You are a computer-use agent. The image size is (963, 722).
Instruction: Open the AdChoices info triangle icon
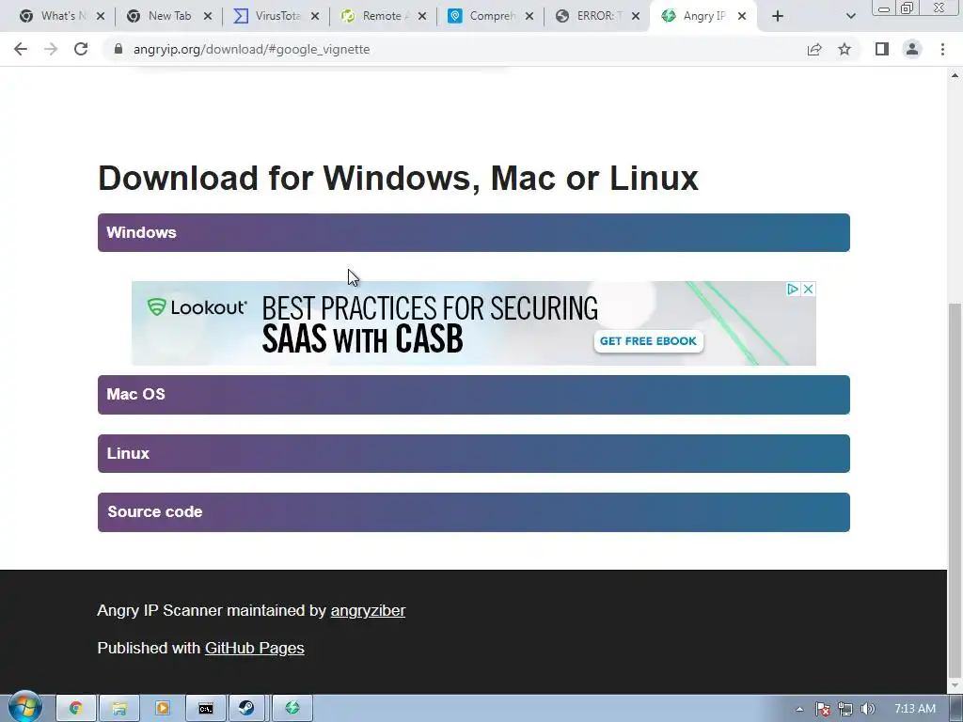793,289
